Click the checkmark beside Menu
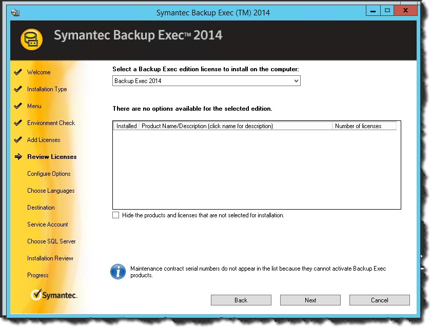 pos(18,106)
